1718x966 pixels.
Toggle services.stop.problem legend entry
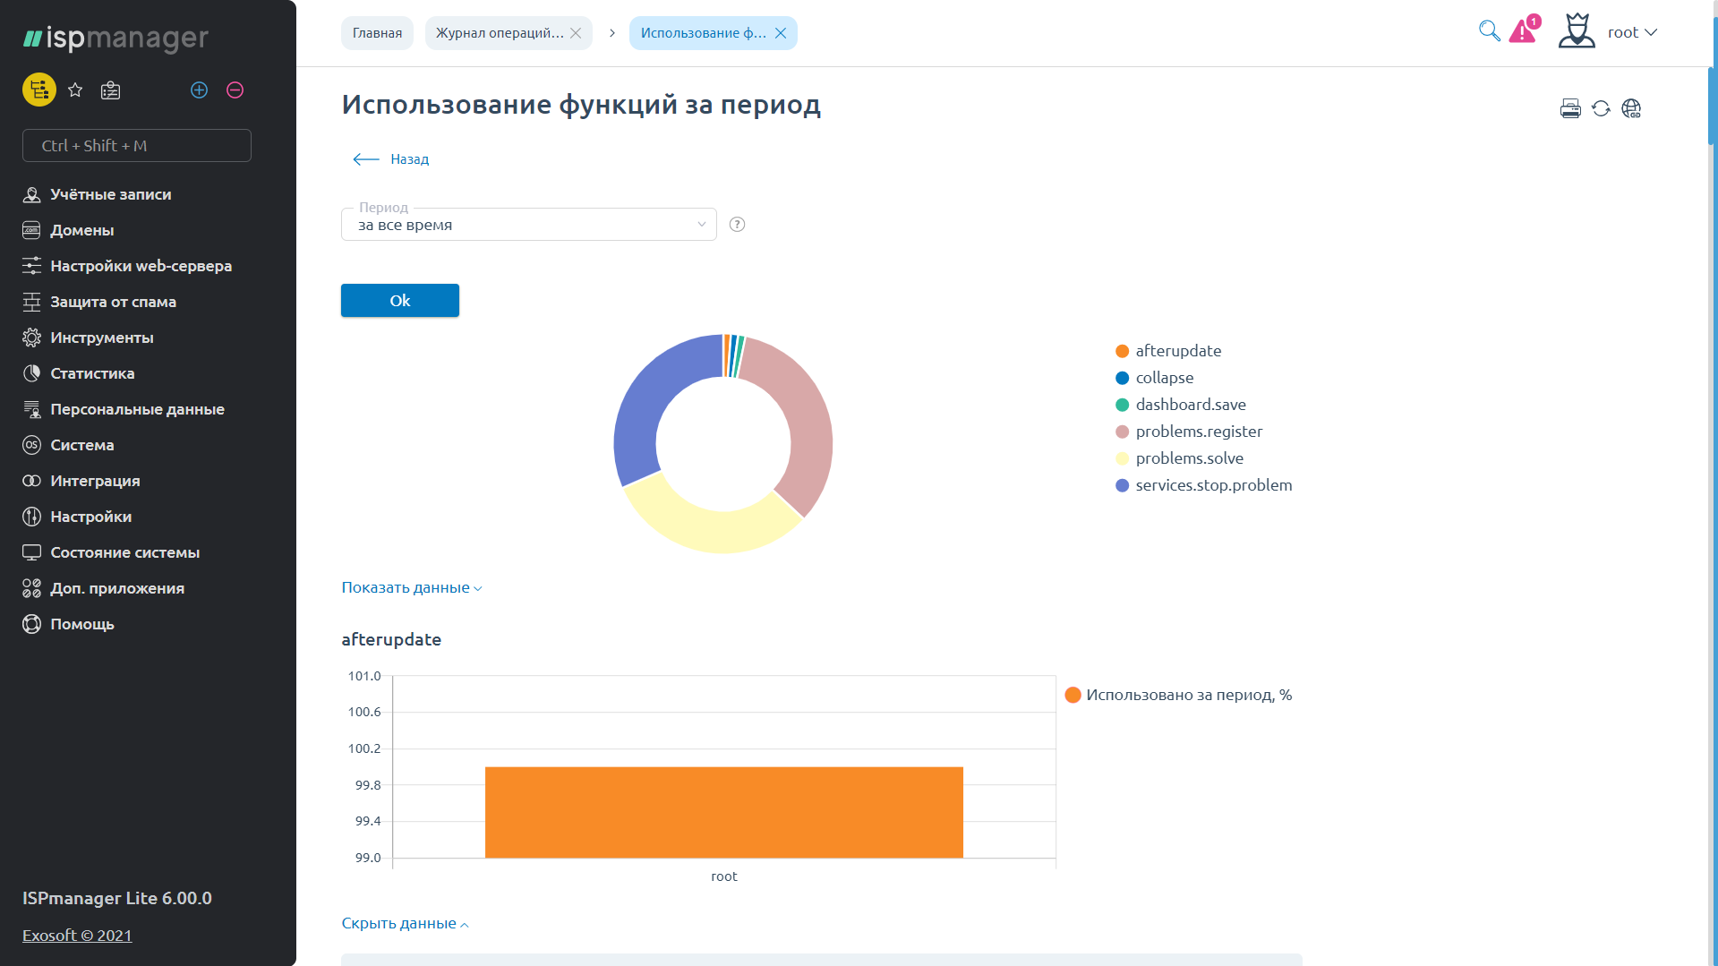(x=1213, y=485)
